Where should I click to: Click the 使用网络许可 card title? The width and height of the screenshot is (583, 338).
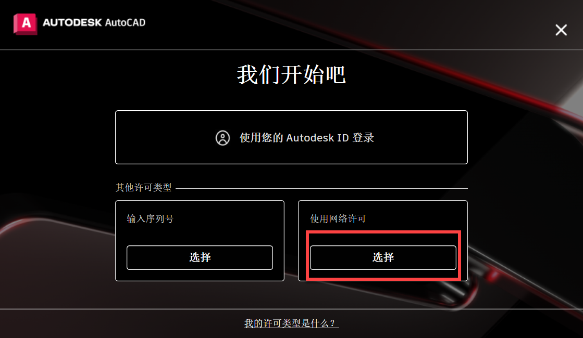click(x=338, y=219)
